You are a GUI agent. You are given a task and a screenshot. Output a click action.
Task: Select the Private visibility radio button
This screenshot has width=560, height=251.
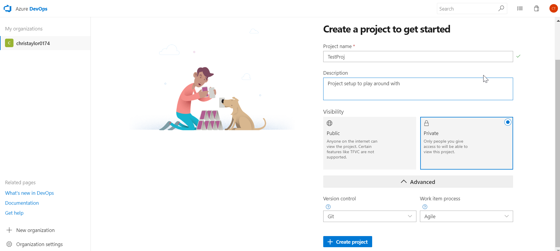click(x=508, y=122)
